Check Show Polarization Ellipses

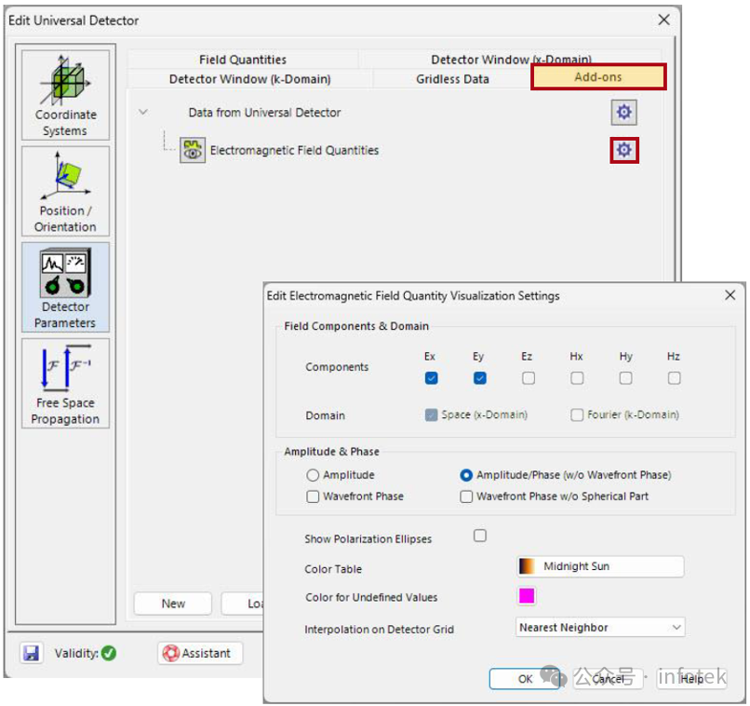pos(479,536)
